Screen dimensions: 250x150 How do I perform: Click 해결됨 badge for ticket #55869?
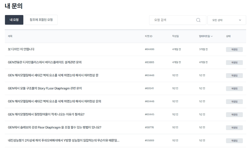[234, 141]
